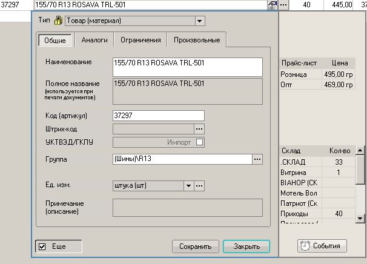The width and height of the screenshot is (367, 264).
Task: Click the warehouse list scroll up arrow
Action: pos(360,150)
